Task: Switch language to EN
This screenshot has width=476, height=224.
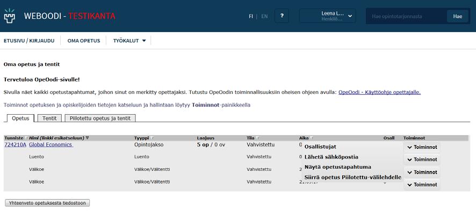Action: point(264,17)
